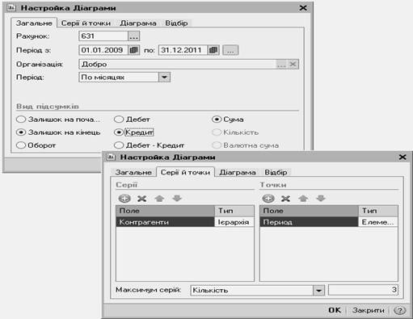Open the help question mark icon
The width and height of the screenshot is (413, 319).
click(x=400, y=310)
